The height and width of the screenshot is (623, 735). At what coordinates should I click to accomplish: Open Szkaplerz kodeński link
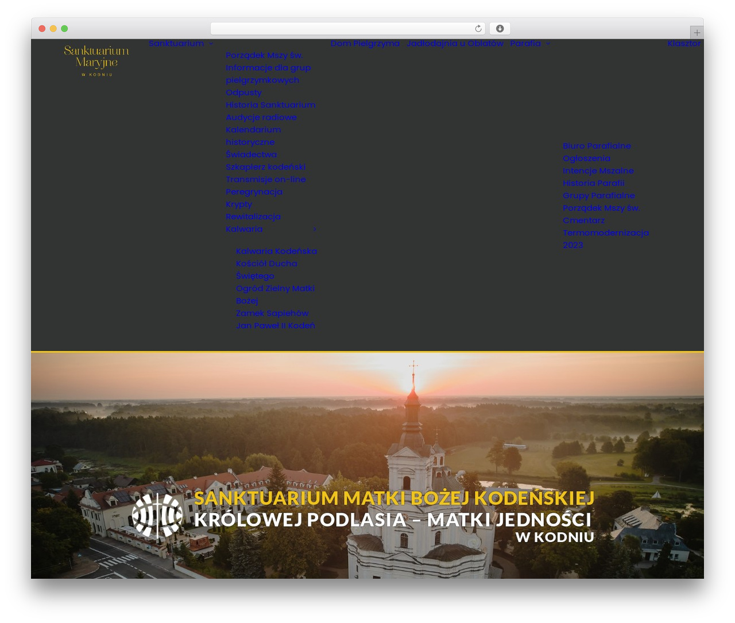tap(265, 167)
